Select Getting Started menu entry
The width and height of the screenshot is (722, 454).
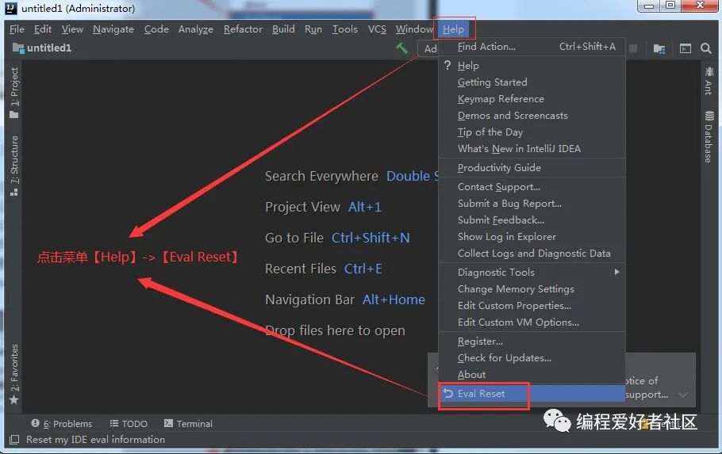pyautogui.click(x=532, y=82)
